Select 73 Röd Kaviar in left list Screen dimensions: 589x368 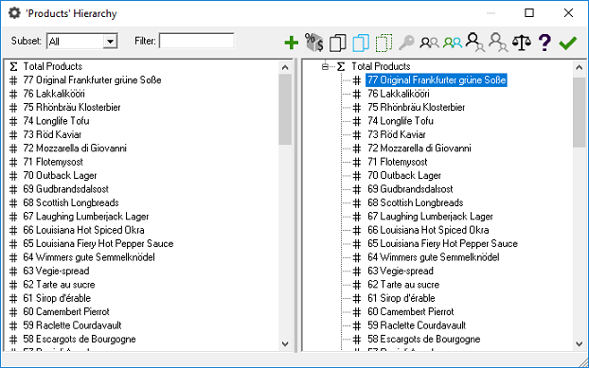click(52, 134)
